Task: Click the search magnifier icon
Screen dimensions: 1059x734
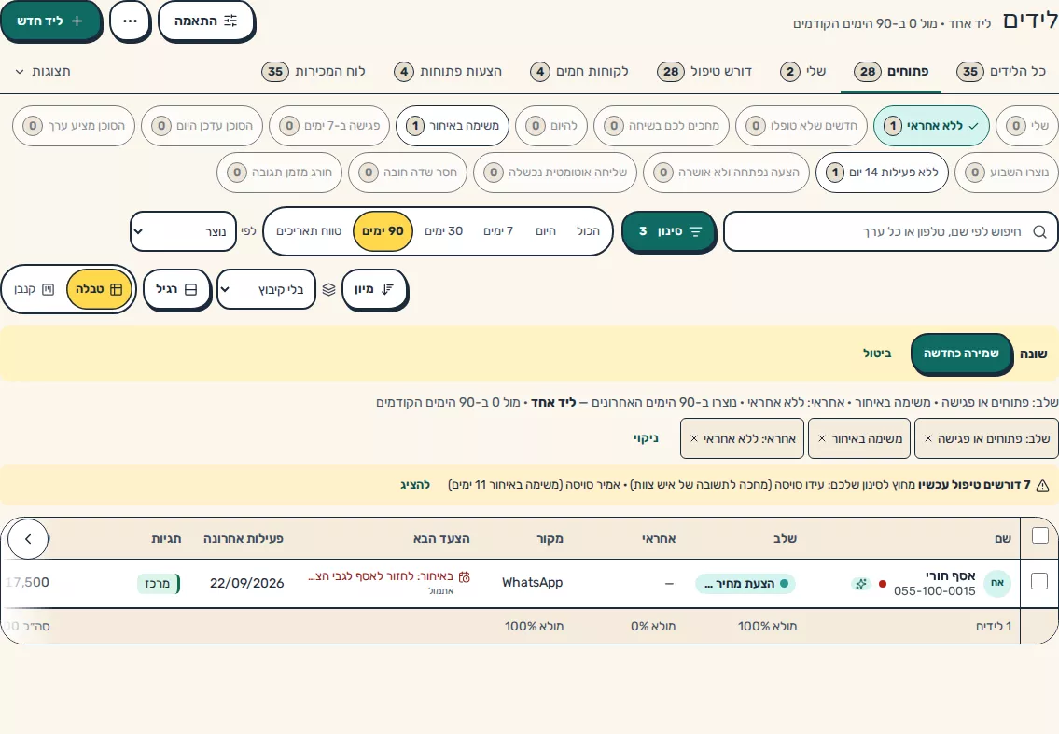Action: [1040, 231]
